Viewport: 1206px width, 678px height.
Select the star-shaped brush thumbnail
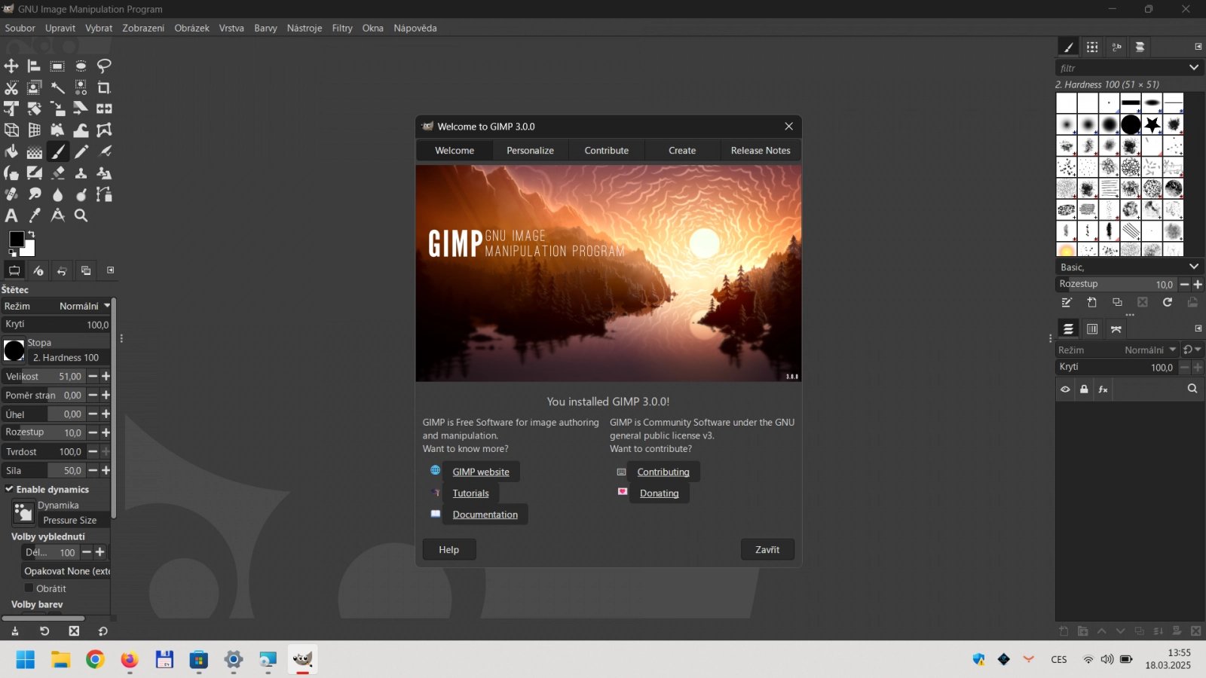click(x=1152, y=124)
